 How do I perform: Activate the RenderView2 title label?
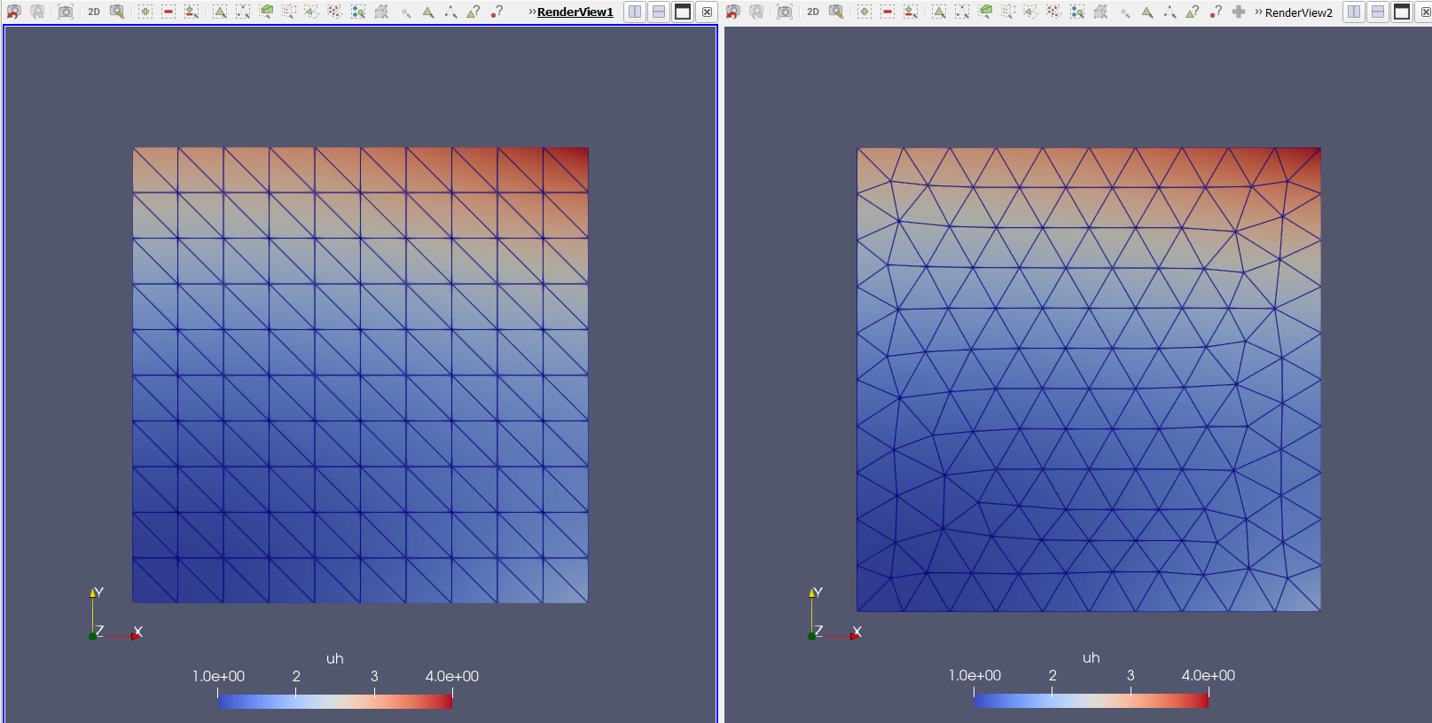tap(1299, 12)
